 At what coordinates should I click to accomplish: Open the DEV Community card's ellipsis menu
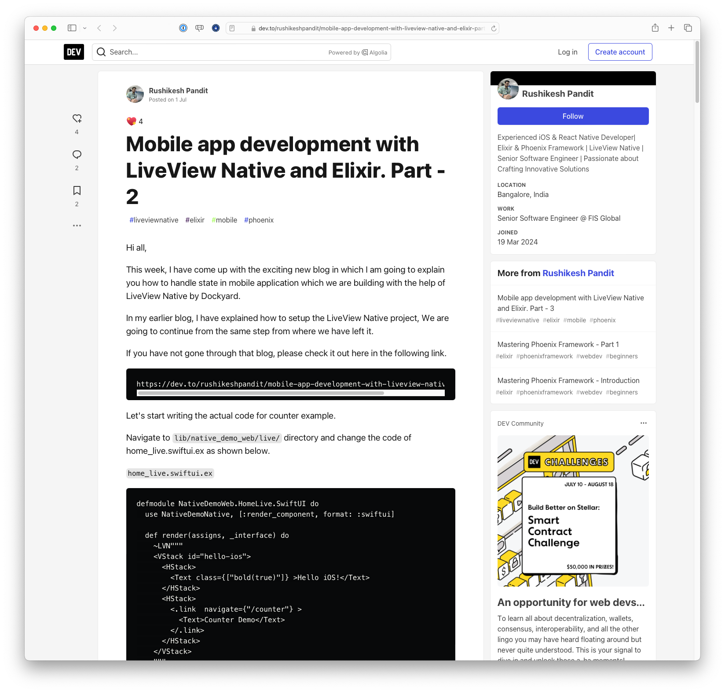[643, 423]
